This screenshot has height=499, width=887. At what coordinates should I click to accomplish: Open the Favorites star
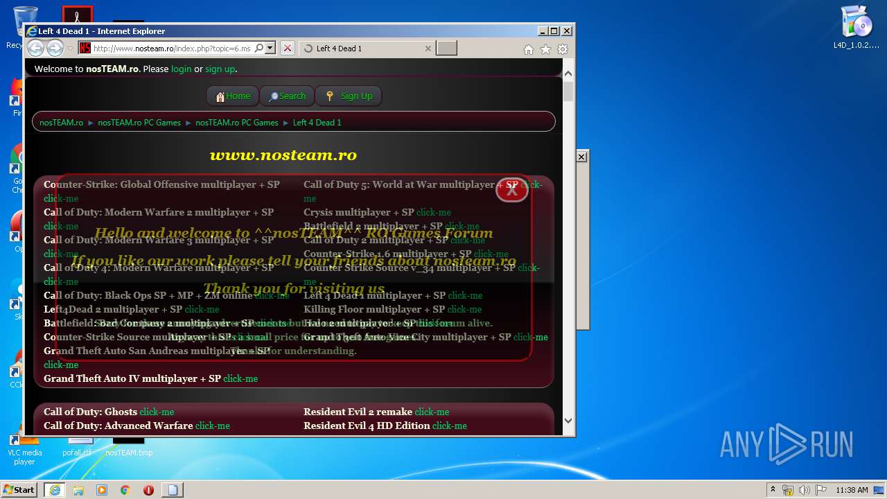pyautogui.click(x=545, y=49)
